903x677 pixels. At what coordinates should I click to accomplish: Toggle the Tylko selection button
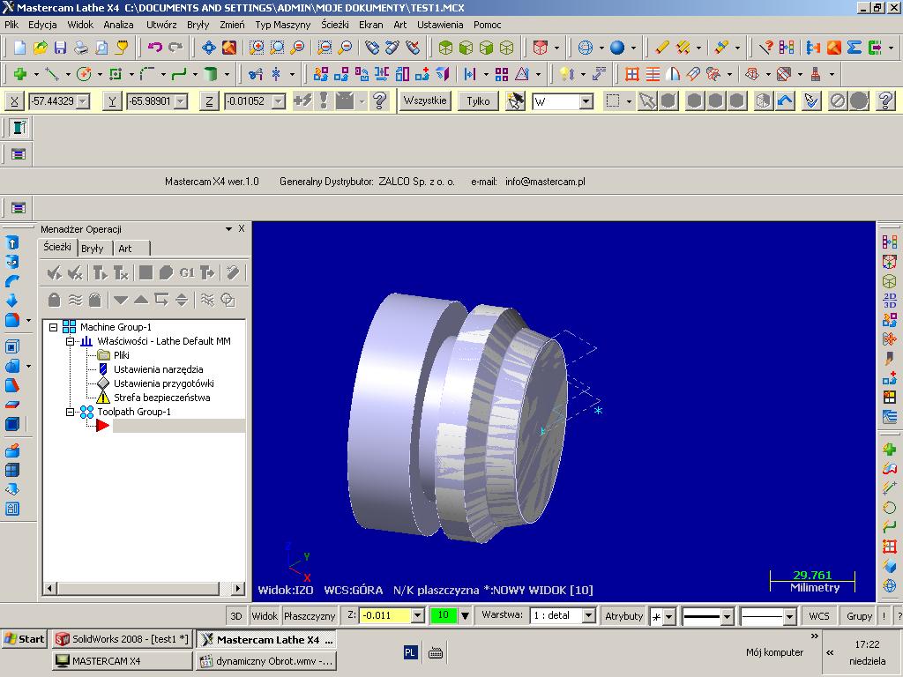pos(478,100)
